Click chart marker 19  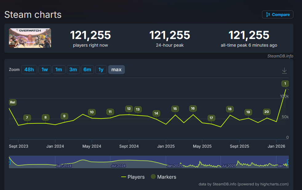click(x=248, y=112)
